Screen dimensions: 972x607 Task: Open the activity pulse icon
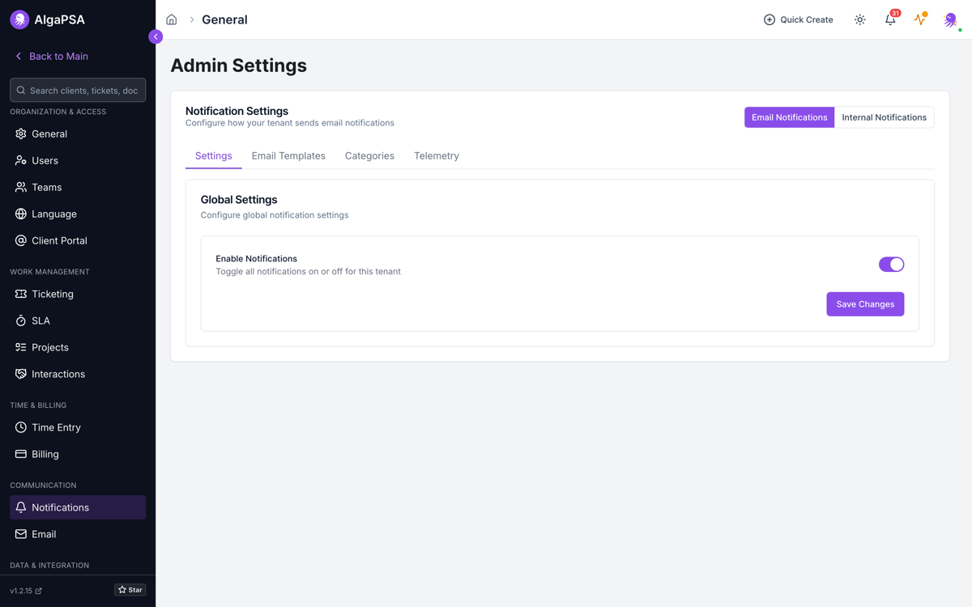[920, 19]
